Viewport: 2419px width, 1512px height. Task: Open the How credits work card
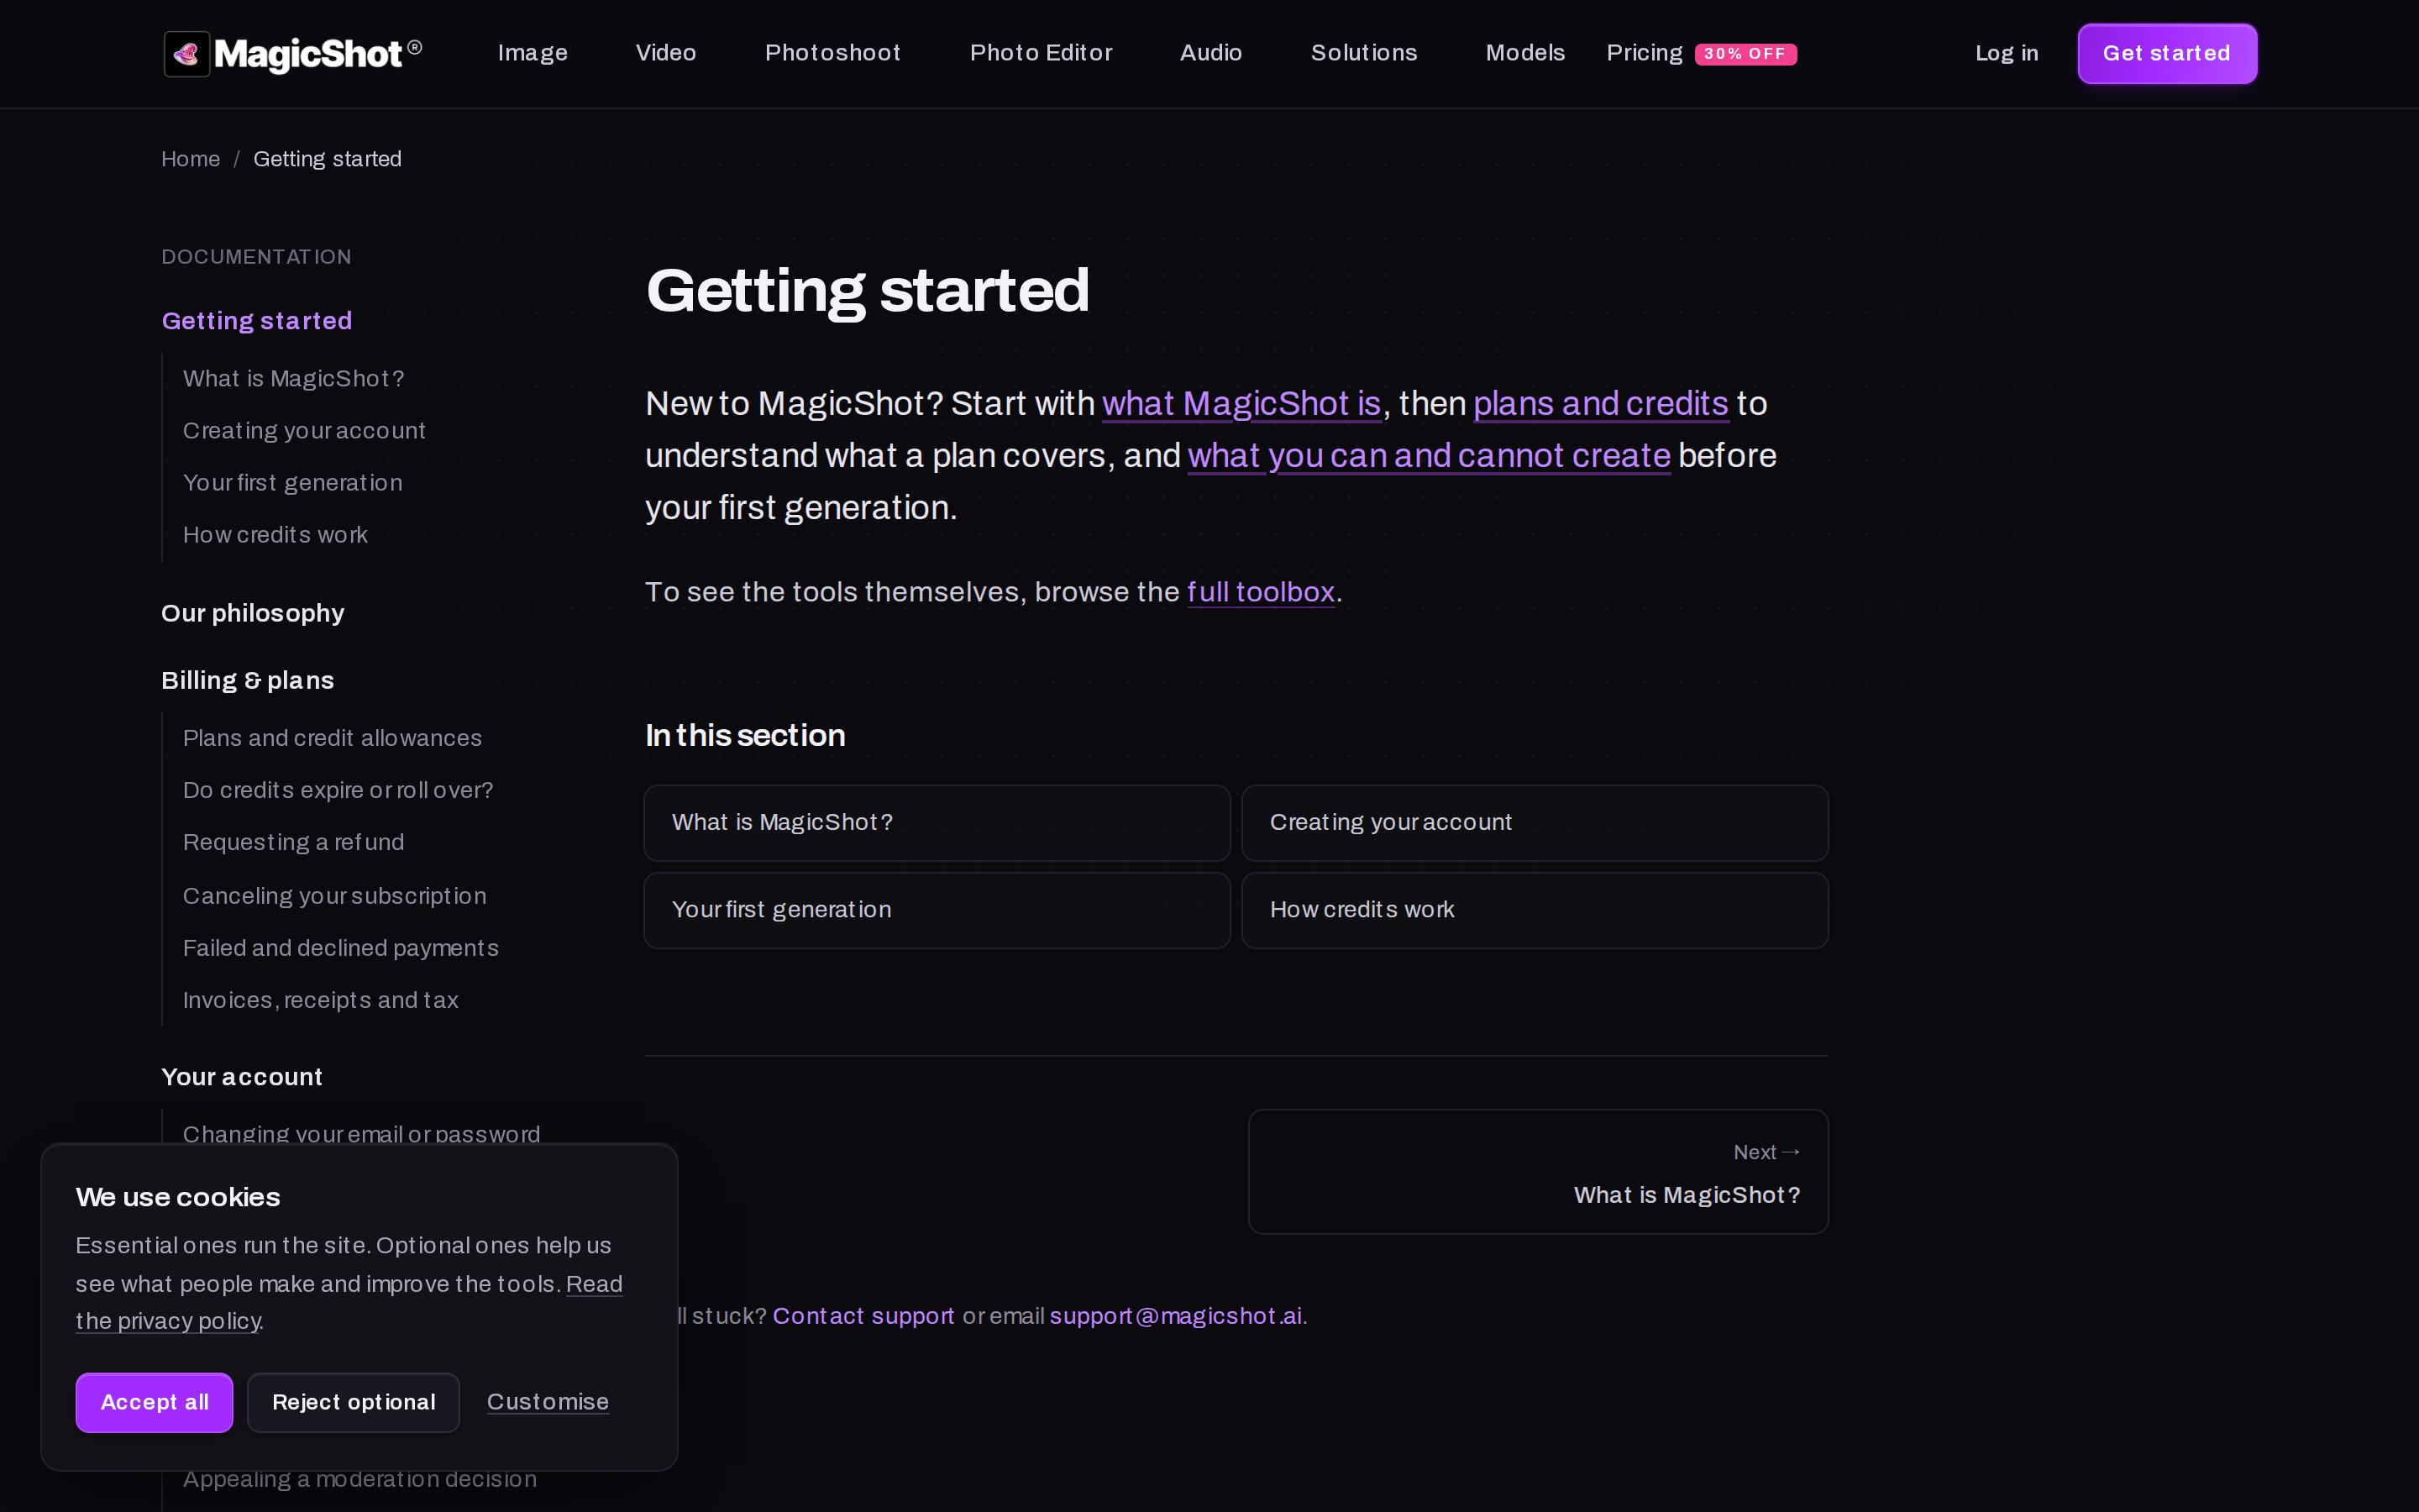(1535, 910)
